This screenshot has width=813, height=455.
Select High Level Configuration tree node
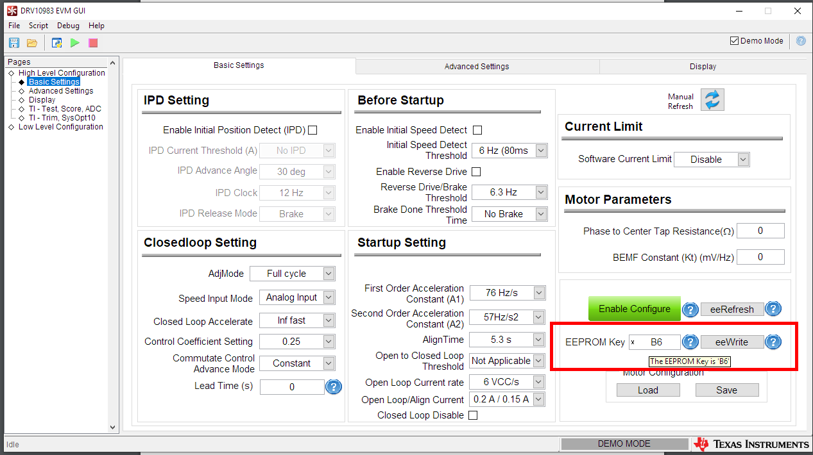coord(62,73)
